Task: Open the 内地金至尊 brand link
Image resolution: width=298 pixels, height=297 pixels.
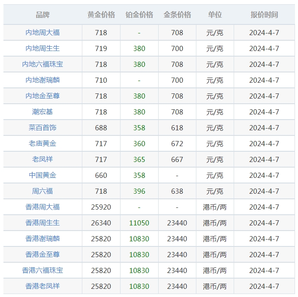Action: 42,96
